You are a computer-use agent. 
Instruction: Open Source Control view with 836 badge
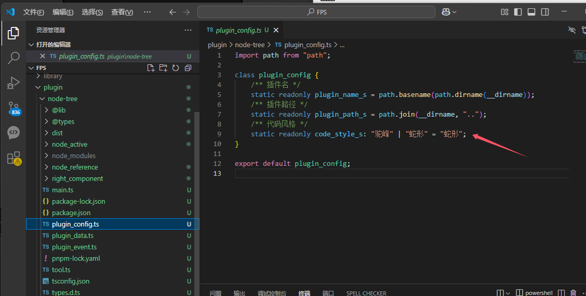click(x=14, y=108)
